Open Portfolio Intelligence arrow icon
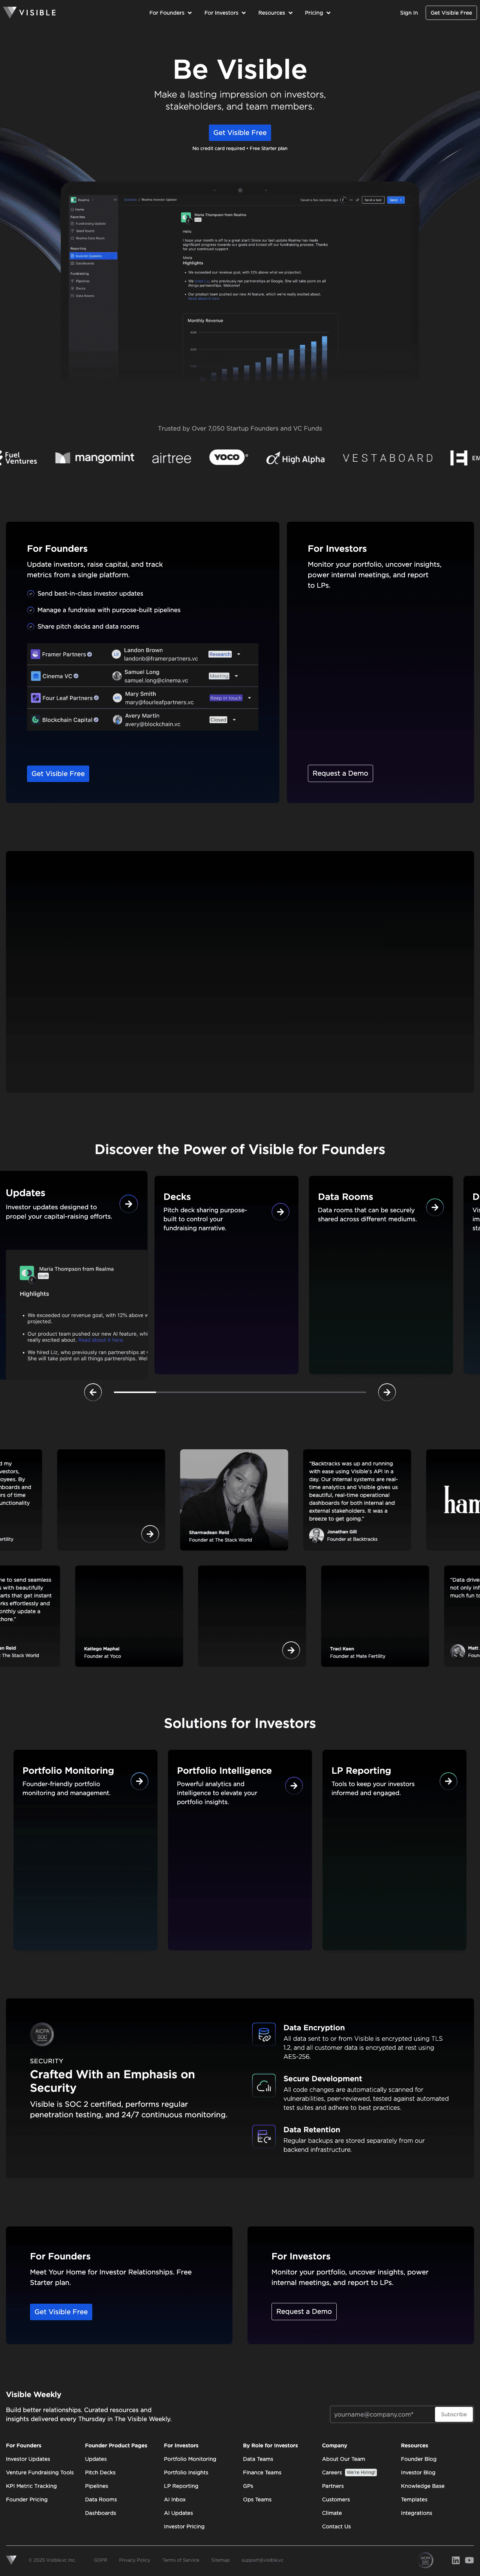 pyautogui.click(x=294, y=1785)
